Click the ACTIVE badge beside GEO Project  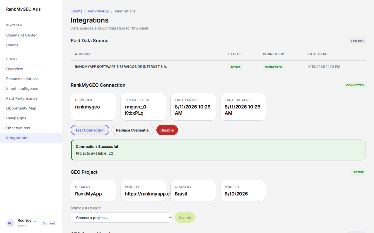point(358,172)
